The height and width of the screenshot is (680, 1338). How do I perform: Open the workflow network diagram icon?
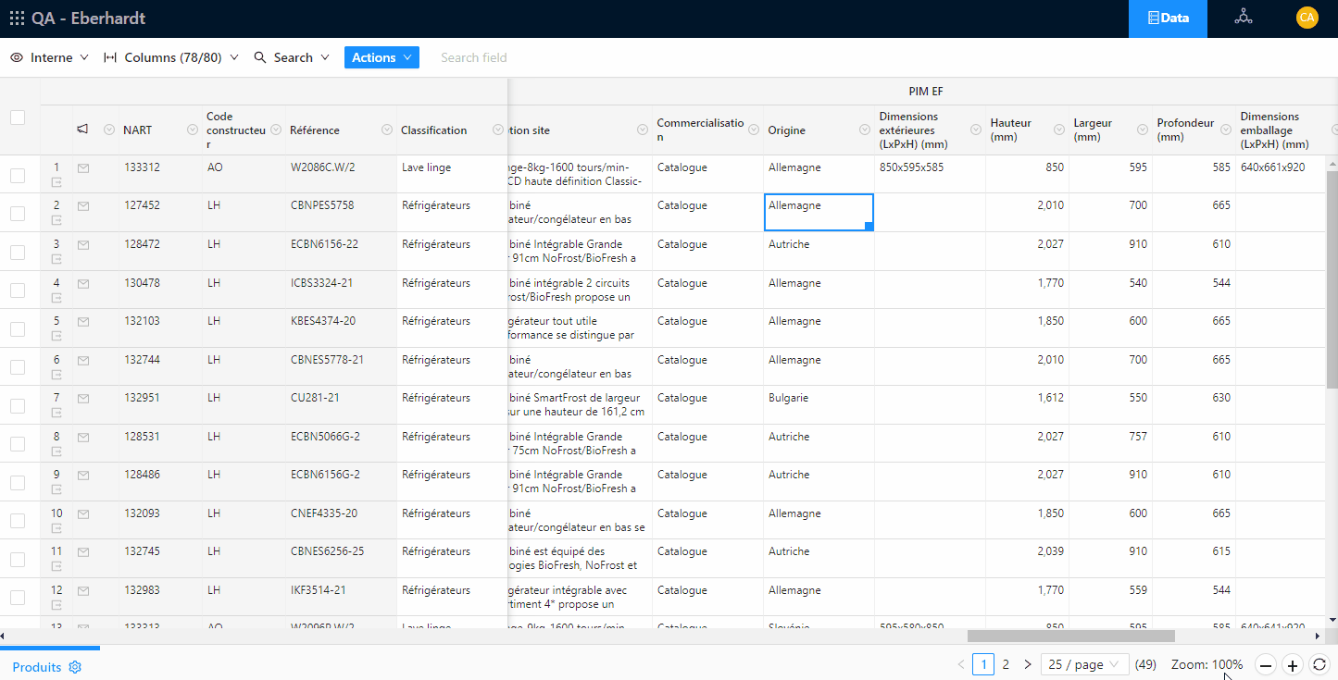coord(1243,18)
